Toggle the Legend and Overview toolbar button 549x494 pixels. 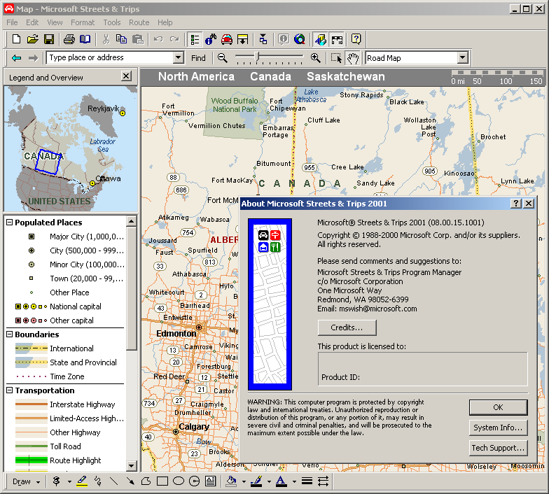pos(195,39)
